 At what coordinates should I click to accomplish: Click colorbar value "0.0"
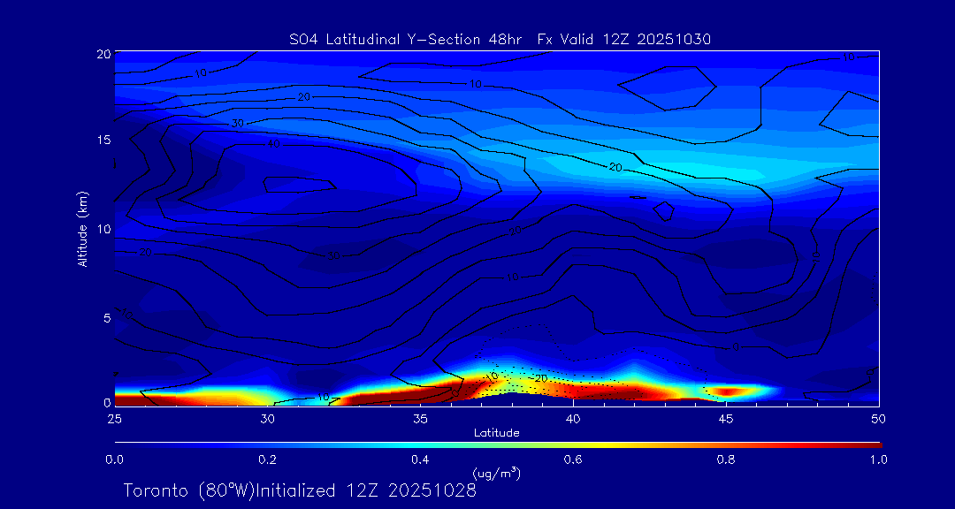tap(116, 460)
